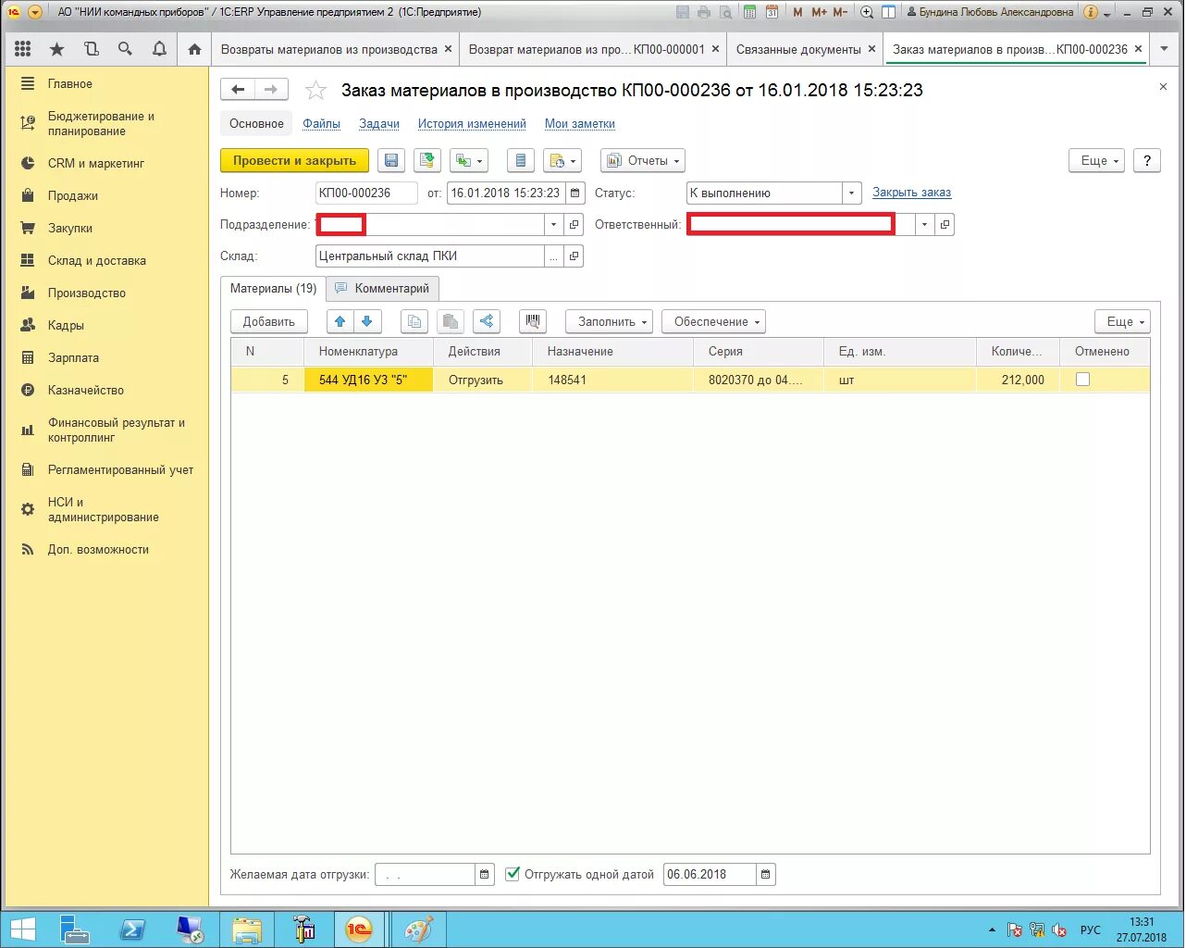Expand the Статус dropdown

coord(852,193)
